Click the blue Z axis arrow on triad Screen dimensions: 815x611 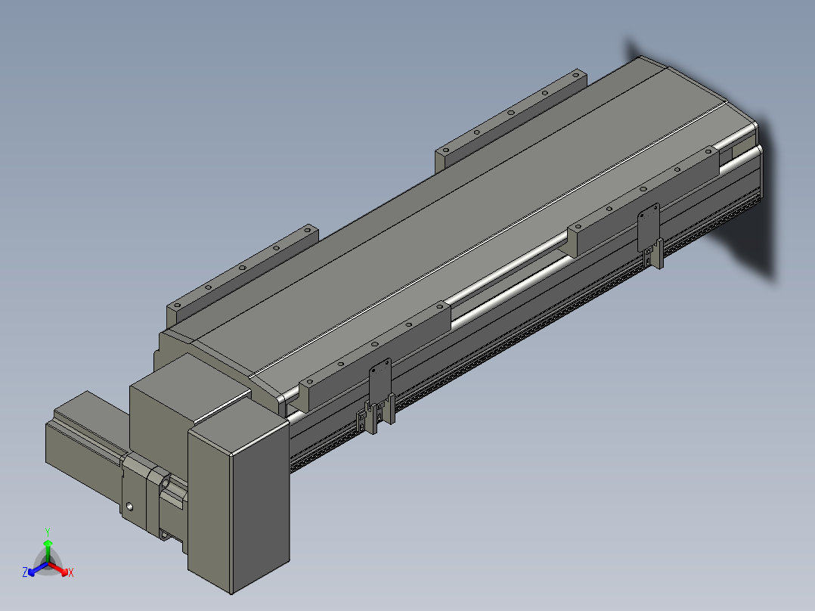[x=38, y=569]
